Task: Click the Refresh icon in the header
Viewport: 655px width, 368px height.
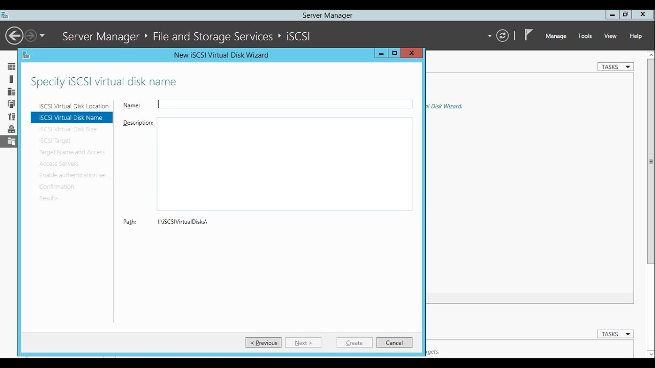Action: 503,36
